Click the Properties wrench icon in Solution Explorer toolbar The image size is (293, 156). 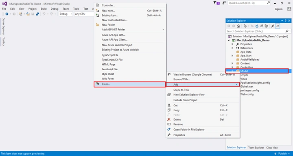[273, 26]
